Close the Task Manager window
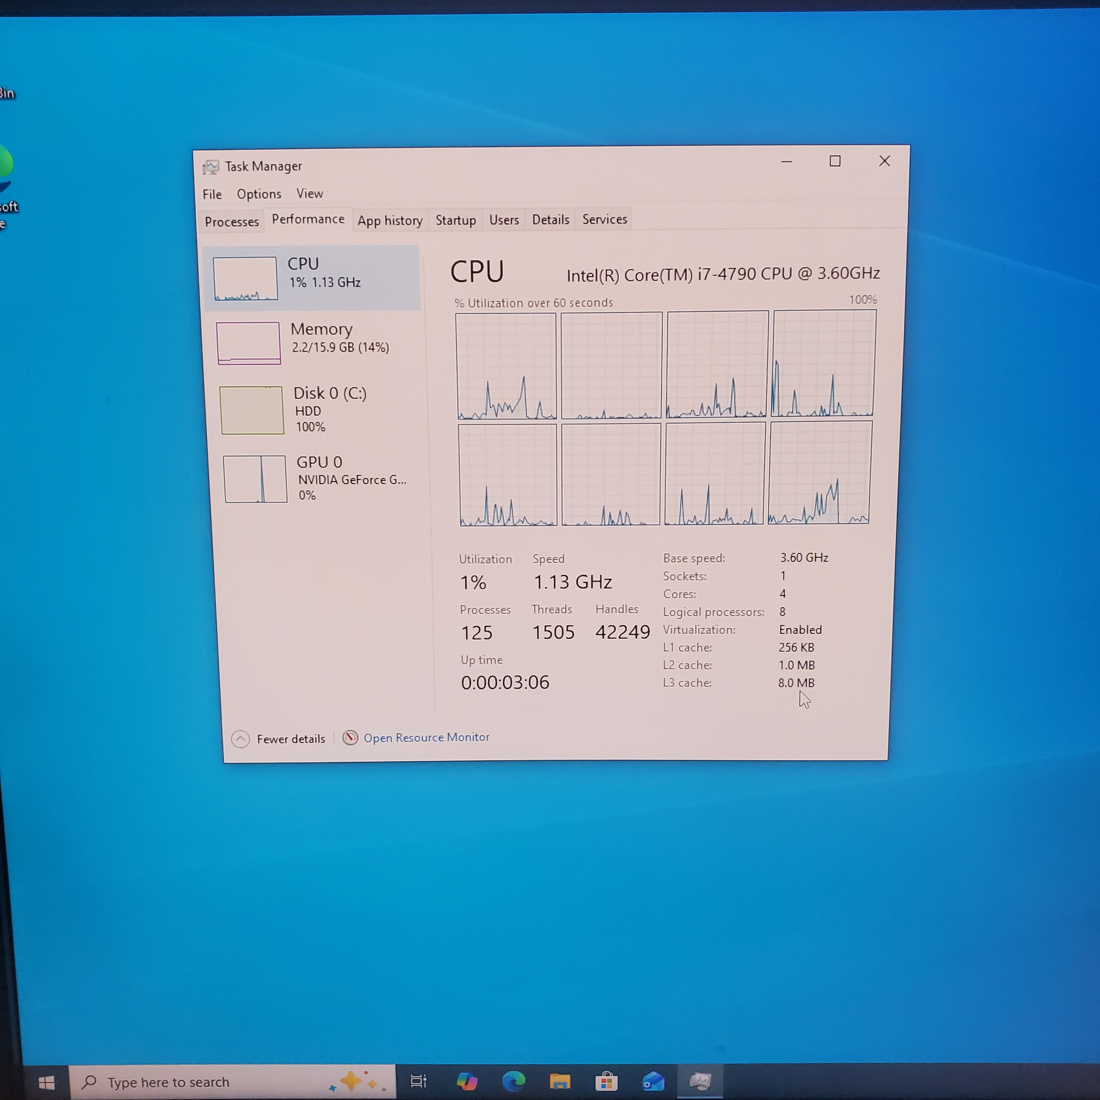This screenshot has width=1100, height=1100. 884,161
